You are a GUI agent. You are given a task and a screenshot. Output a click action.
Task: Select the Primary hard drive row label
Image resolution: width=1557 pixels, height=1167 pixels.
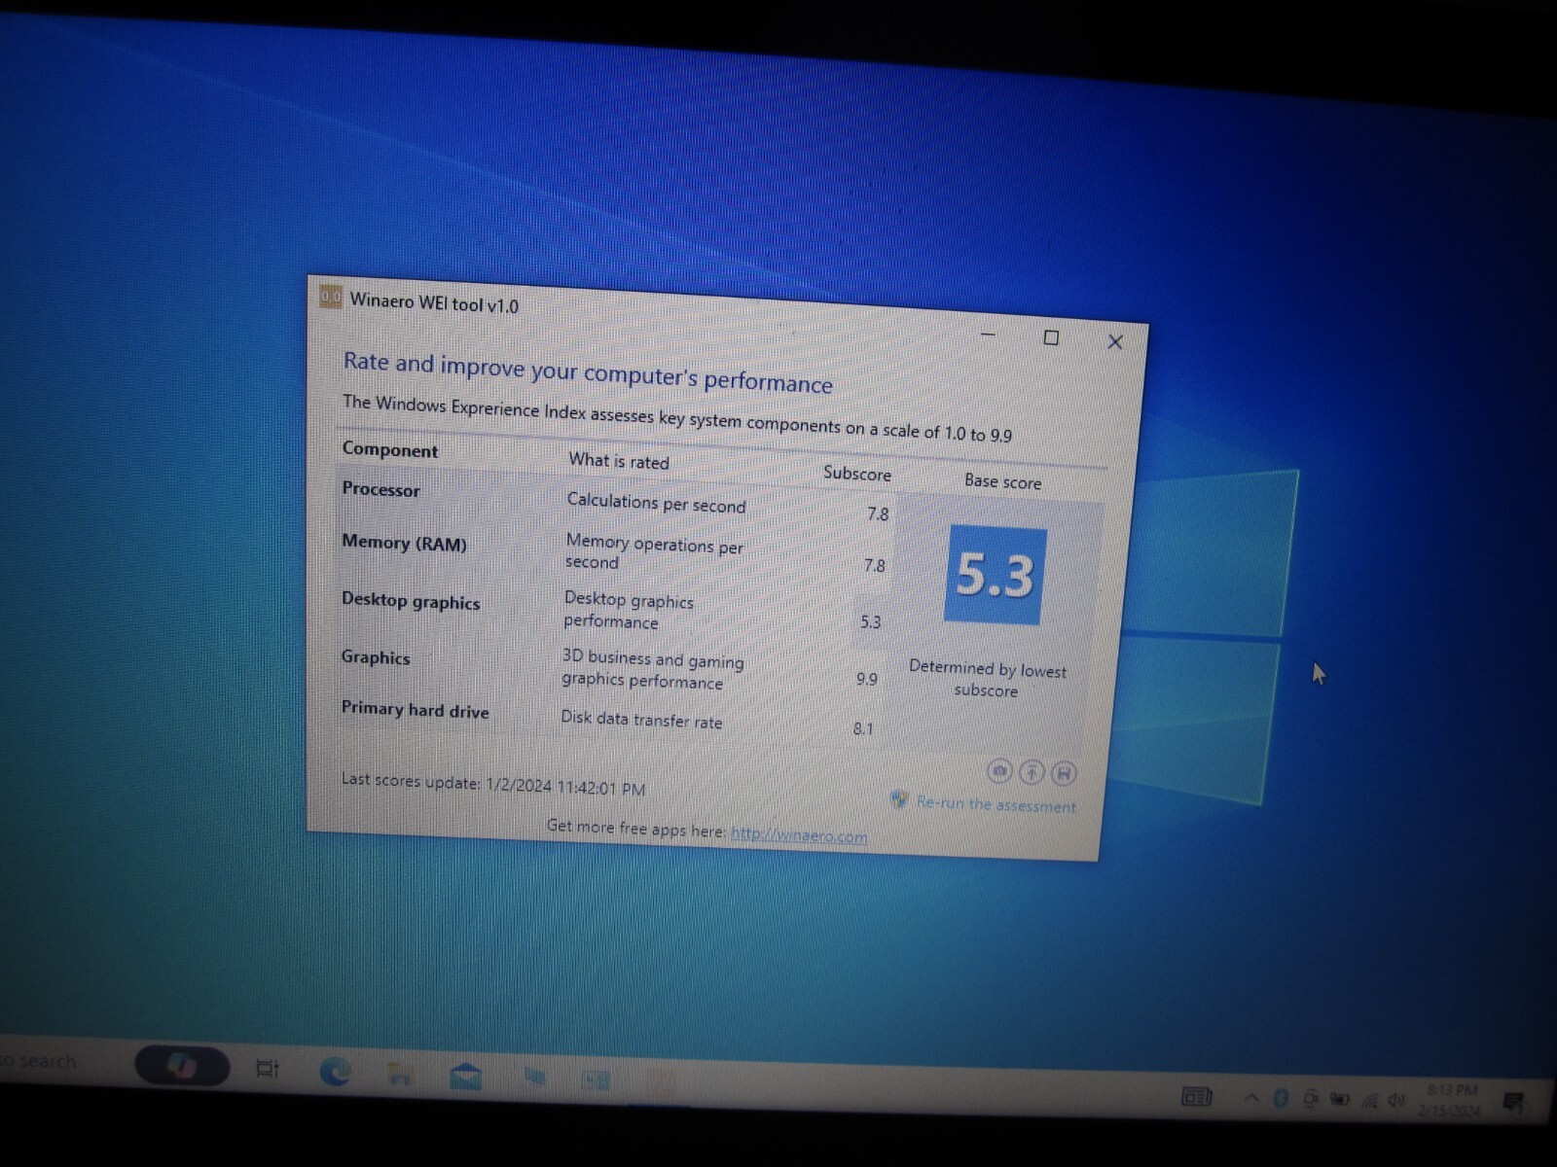[x=415, y=709]
